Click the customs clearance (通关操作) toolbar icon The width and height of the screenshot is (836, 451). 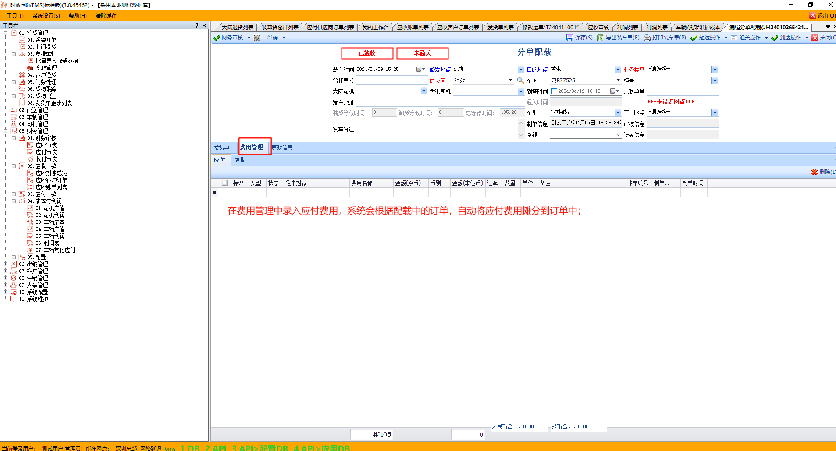pyautogui.click(x=734, y=38)
